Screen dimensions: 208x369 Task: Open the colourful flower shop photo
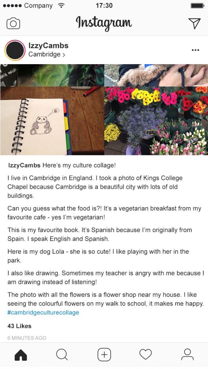156,121
